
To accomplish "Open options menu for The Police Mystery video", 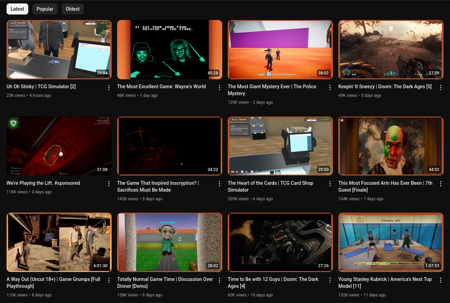I will tap(330, 88).
